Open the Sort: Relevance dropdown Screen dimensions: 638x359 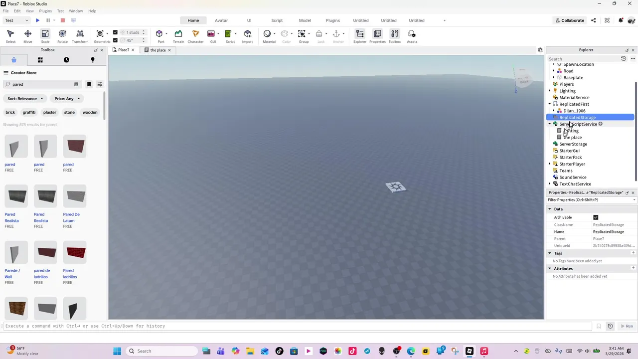pos(25,99)
